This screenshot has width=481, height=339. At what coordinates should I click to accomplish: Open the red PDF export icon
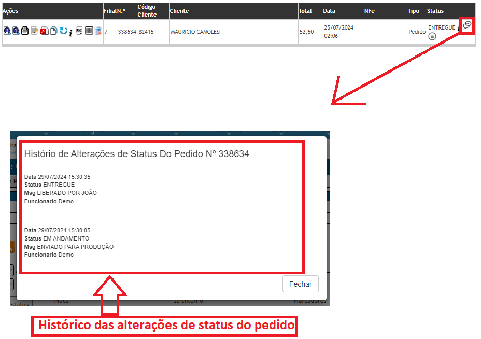(44, 32)
